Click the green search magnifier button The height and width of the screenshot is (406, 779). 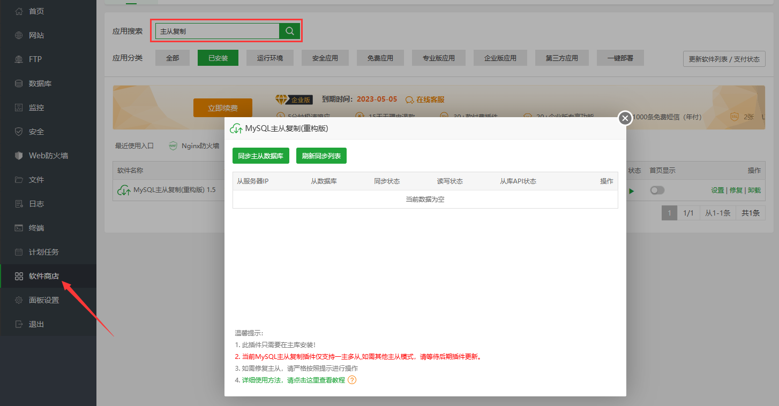(x=290, y=31)
